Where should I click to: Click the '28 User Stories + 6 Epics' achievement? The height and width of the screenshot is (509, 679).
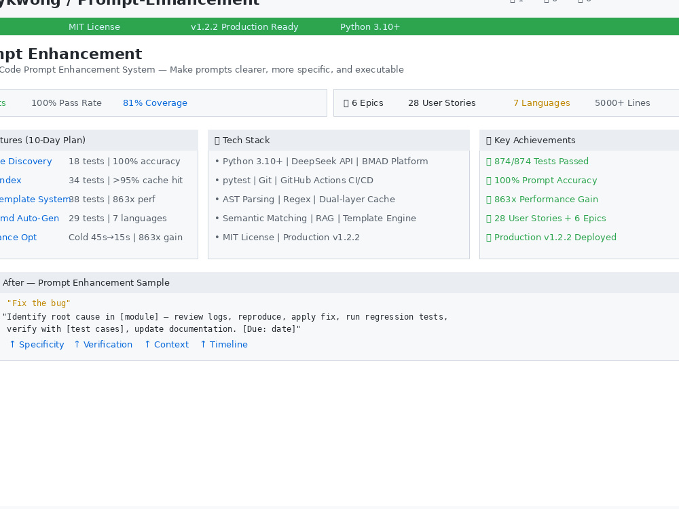click(550, 218)
